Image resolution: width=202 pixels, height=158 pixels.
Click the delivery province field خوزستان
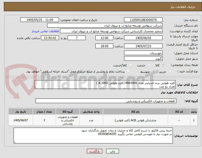(143, 53)
